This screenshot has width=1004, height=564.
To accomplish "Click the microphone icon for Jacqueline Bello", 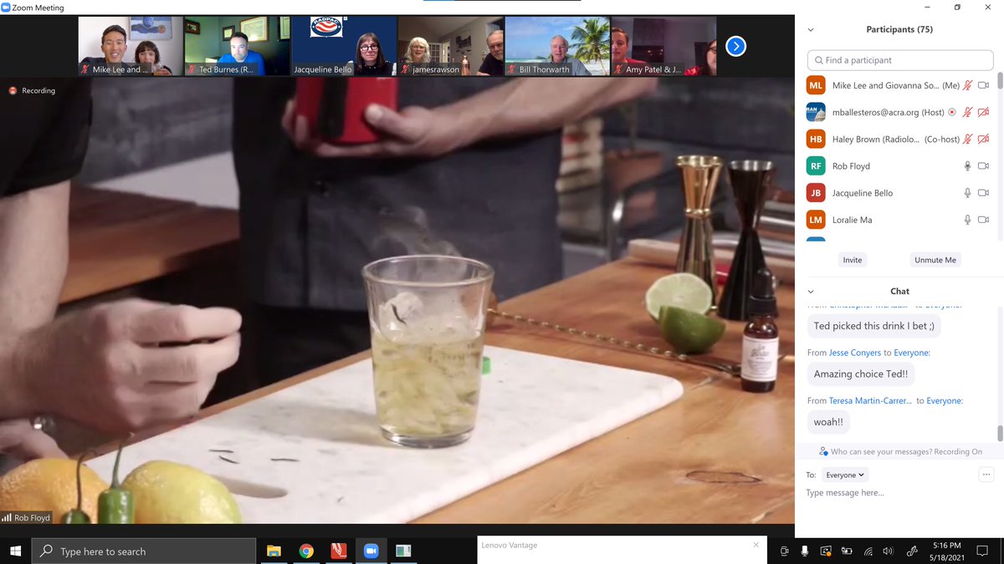I will pos(968,193).
